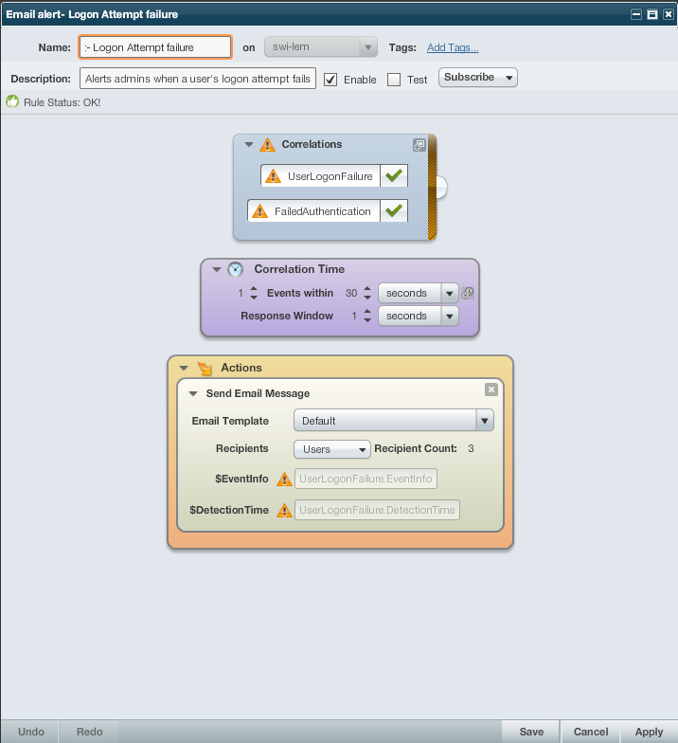The width and height of the screenshot is (678, 743).
Task: Minimize the Email alert rule window
Action: click(x=636, y=14)
